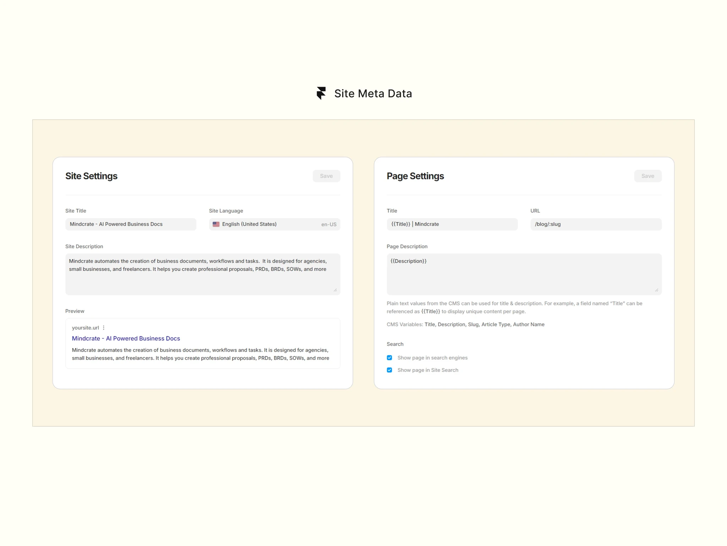
Task: Click the Show page in Site Search label
Action: point(428,370)
